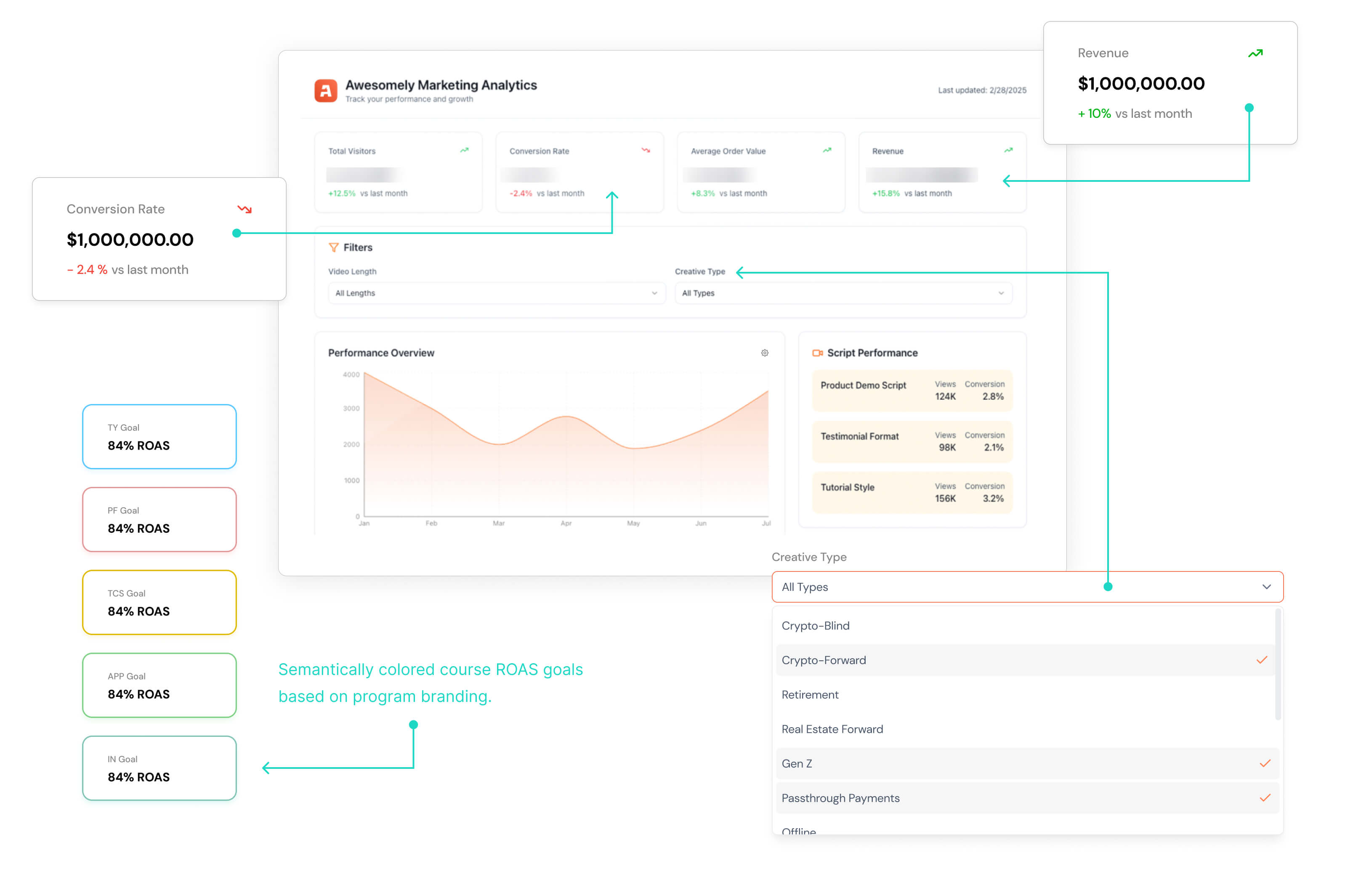Viewport: 1345px width, 869px height.
Task: Click '+15.8%' revenue change value
Action: point(886,193)
